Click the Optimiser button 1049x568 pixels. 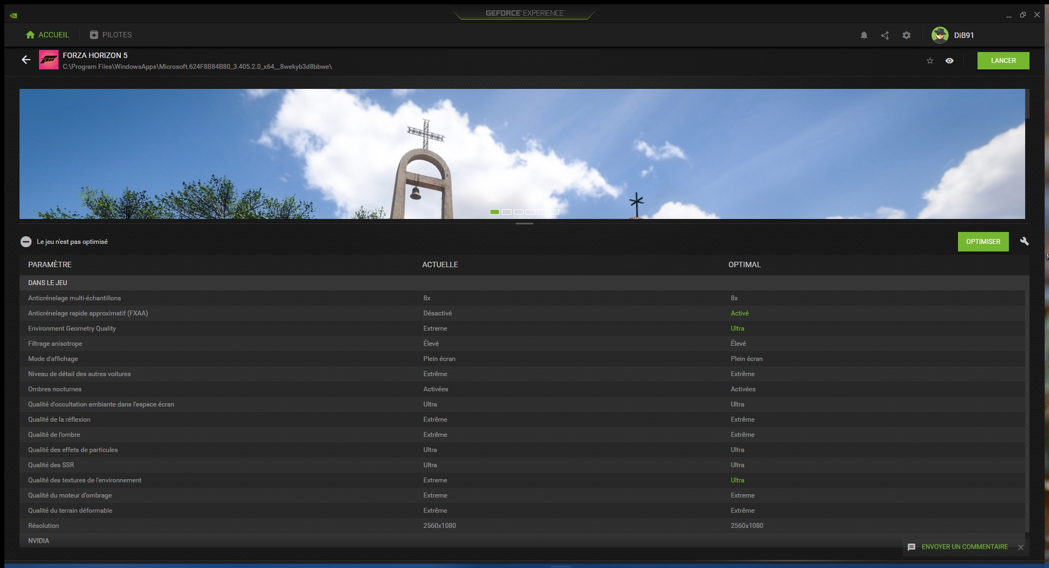click(983, 242)
